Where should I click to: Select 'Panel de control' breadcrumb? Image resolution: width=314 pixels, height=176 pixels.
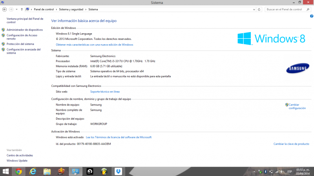[44, 9]
